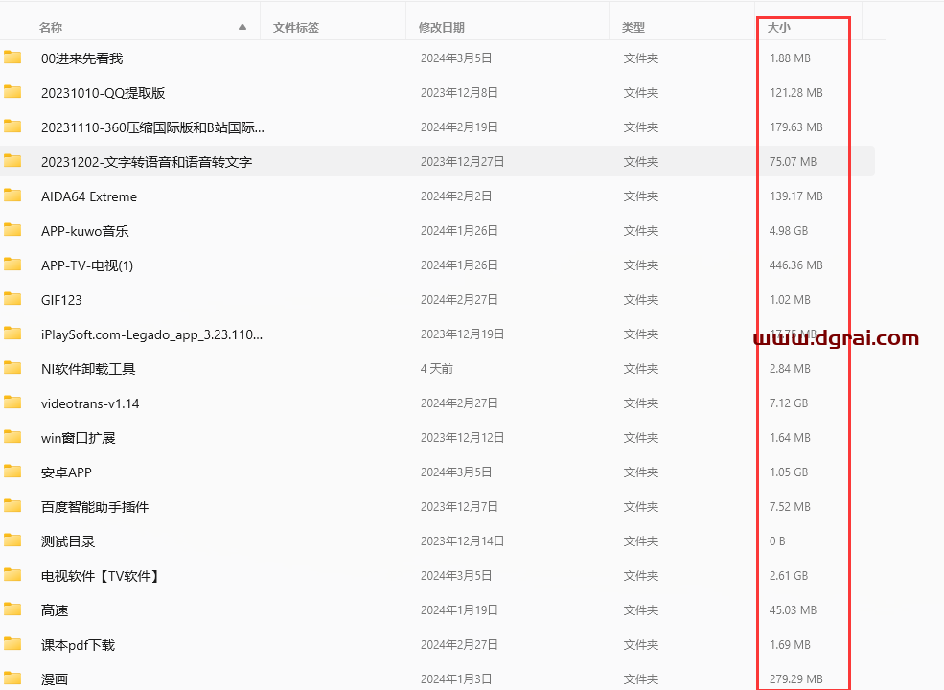Select the 电视软件【TV软件】 folder name
Viewport: 944px width, 690px height.
[x=102, y=576]
